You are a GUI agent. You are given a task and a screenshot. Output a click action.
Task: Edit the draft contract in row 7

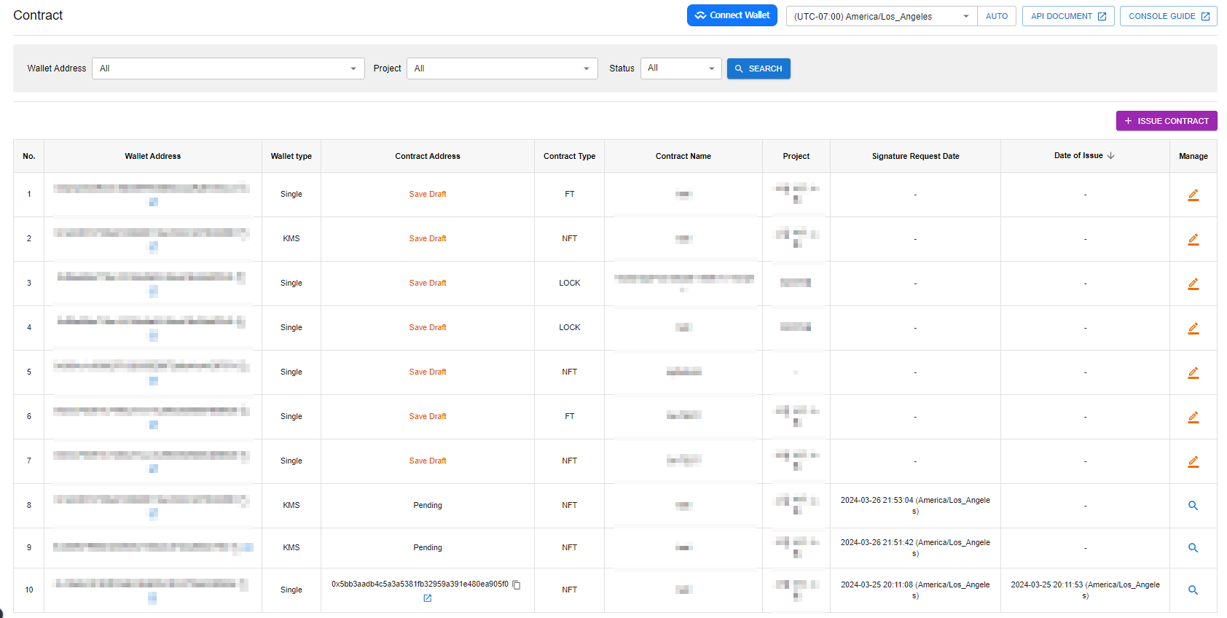(x=1193, y=461)
